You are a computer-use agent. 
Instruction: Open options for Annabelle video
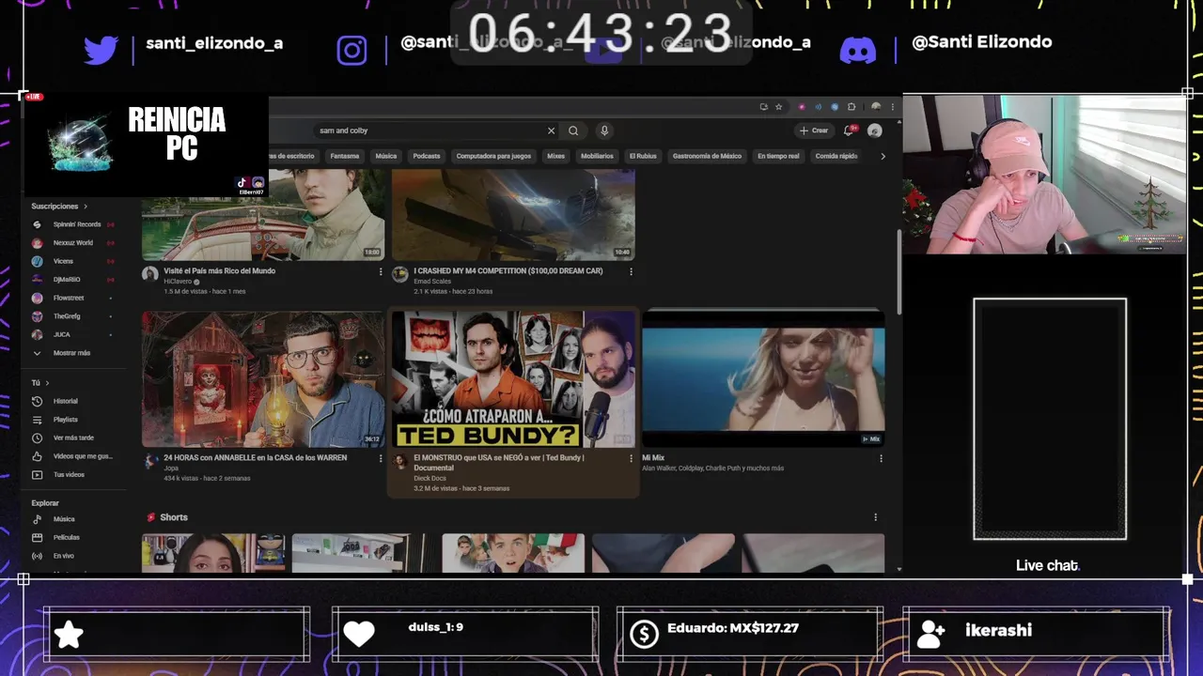381,458
